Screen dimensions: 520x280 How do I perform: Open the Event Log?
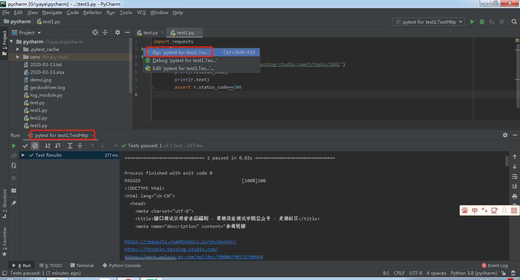point(494,266)
